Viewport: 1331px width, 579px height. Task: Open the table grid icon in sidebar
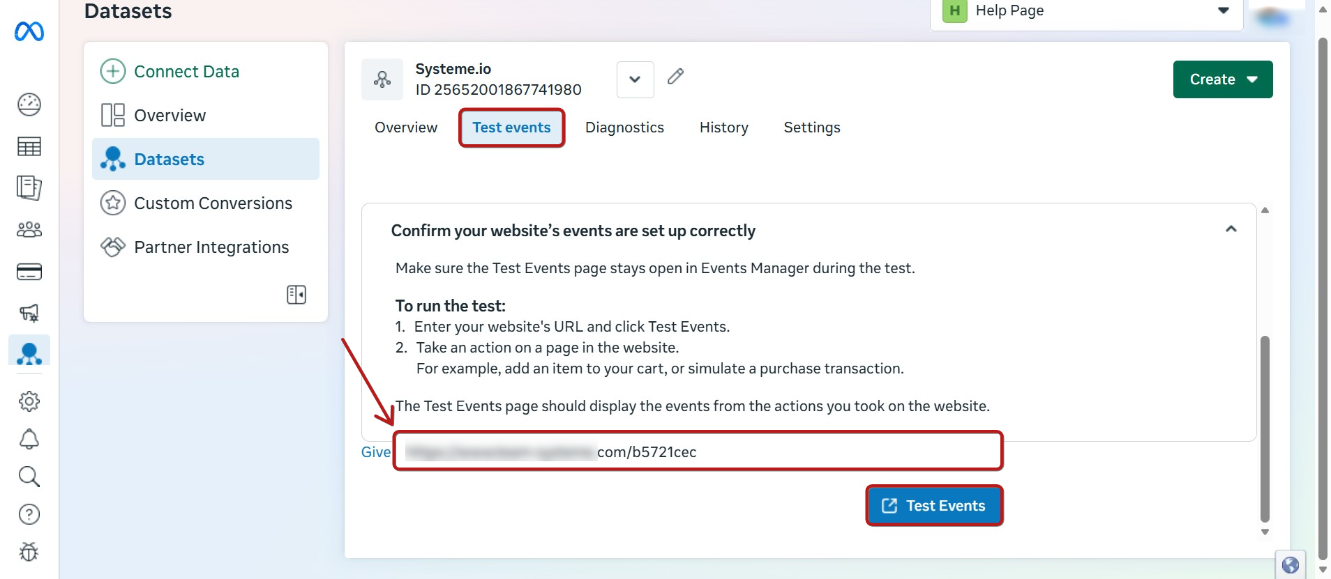[29, 146]
